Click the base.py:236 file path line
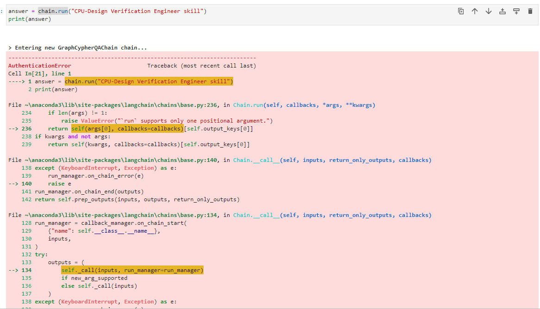The height and width of the screenshot is (309, 540). pyautogui.click(x=192, y=105)
